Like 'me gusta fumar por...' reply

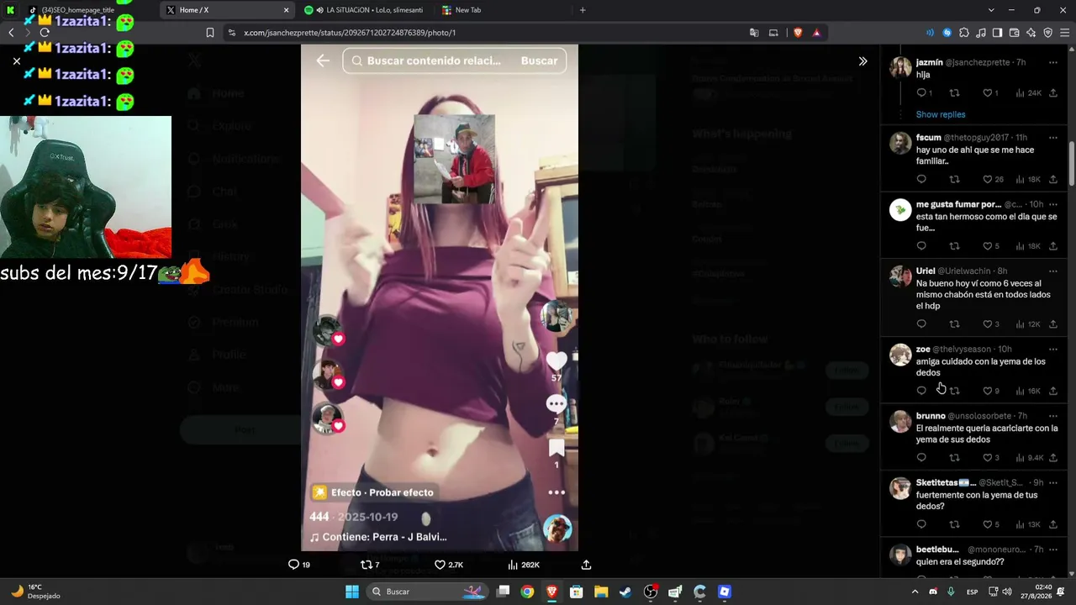pos(992,246)
